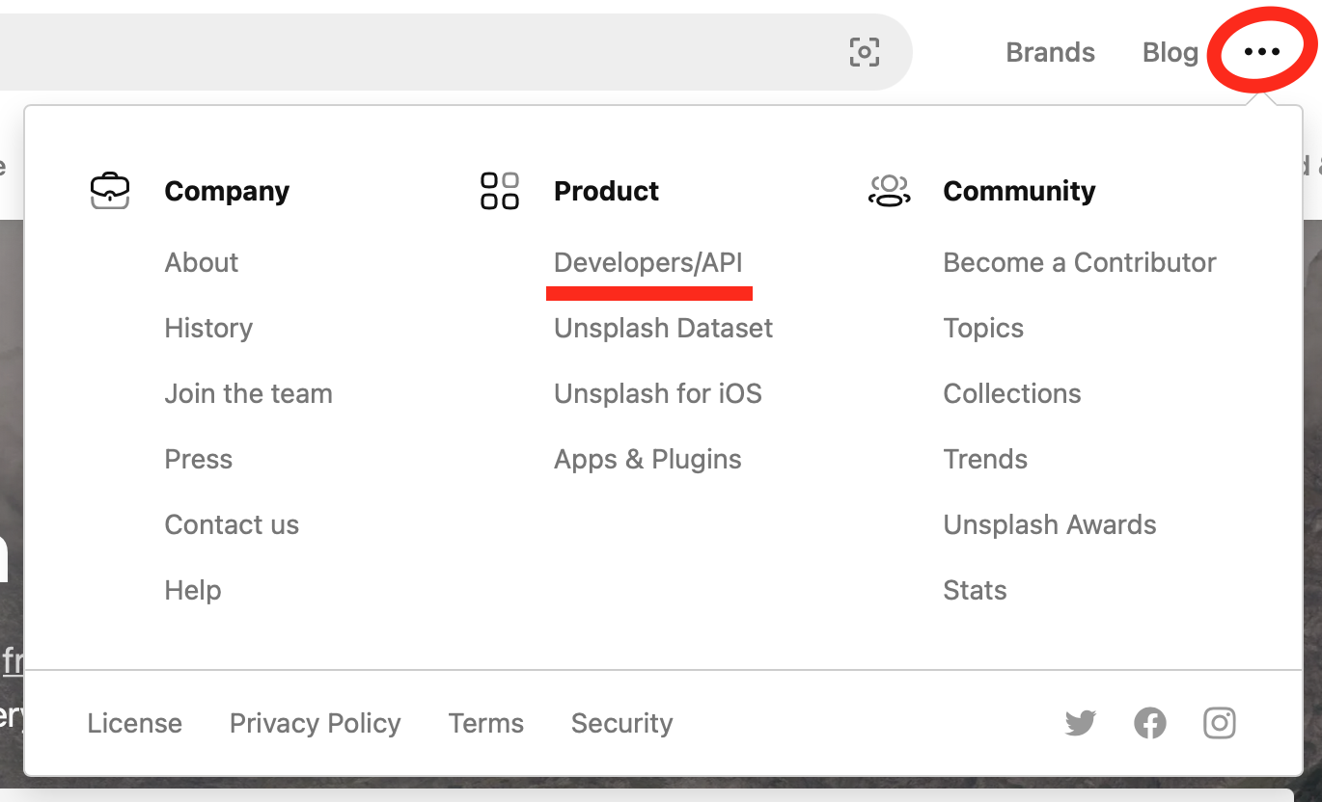The height and width of the screenshot is (802, 1322).
Task: Open the History menu entry
Action: coord(208,328)
